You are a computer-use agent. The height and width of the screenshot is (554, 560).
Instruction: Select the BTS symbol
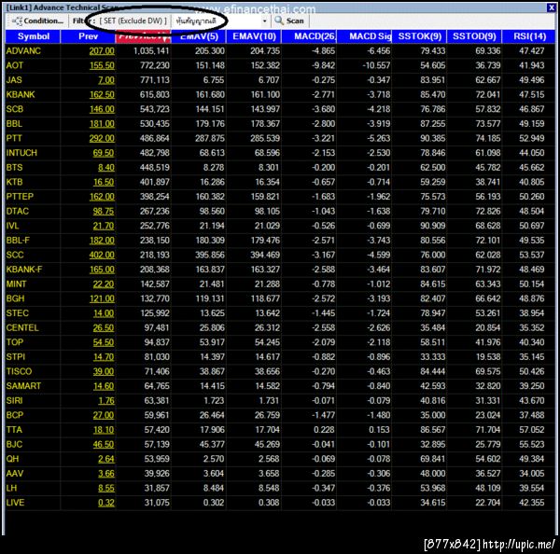pyautogui.click(x=14, y=168)
